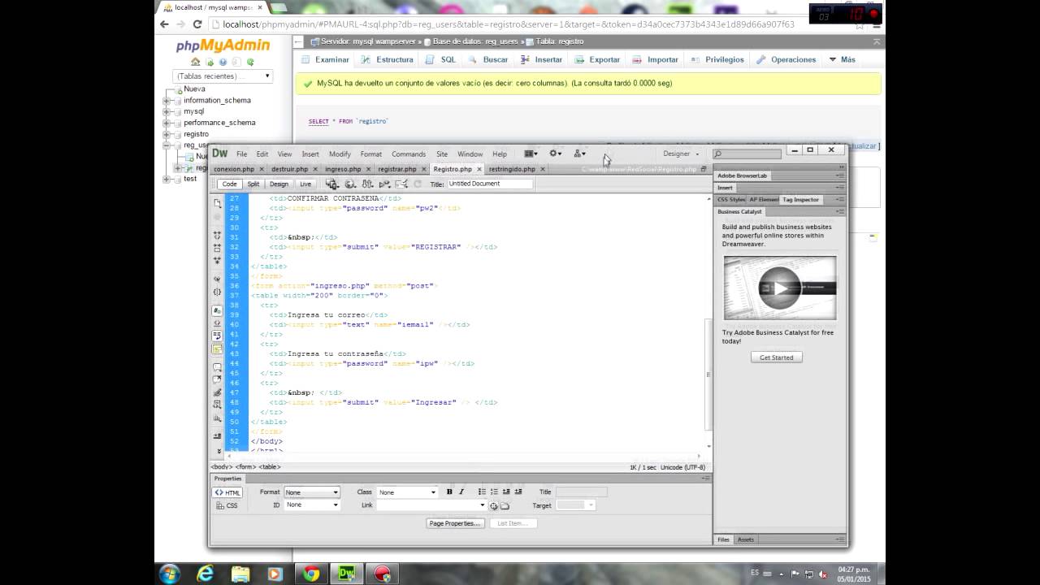Switch to Design view
Screen dimensions: 1040x585
(279, 184)
